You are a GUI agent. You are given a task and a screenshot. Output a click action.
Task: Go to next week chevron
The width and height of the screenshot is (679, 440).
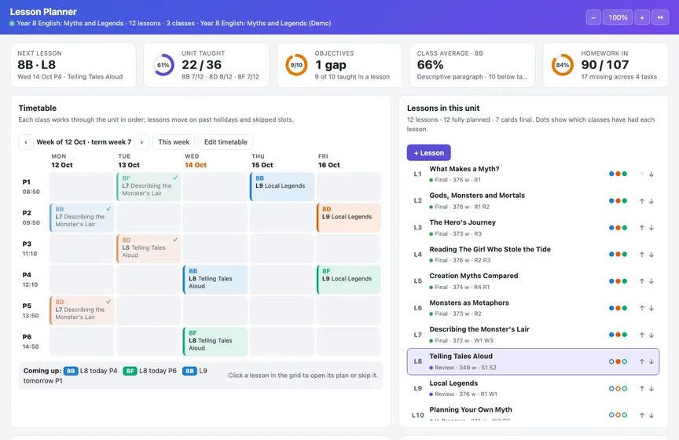[141, 142]
